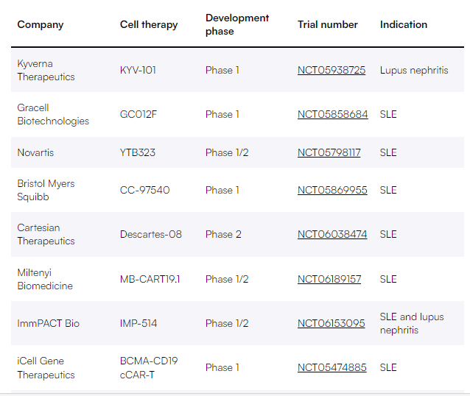
Task: Click the Cell therapy column header
Action: point(149,24)
